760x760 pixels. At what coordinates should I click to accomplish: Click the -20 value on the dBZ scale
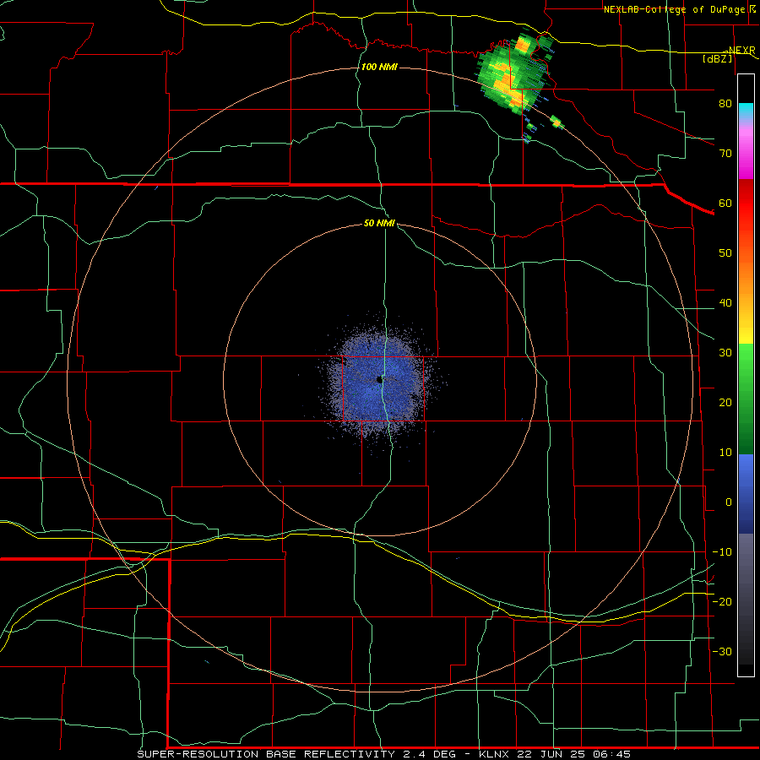pyautogui.click(x=722, y=602)
